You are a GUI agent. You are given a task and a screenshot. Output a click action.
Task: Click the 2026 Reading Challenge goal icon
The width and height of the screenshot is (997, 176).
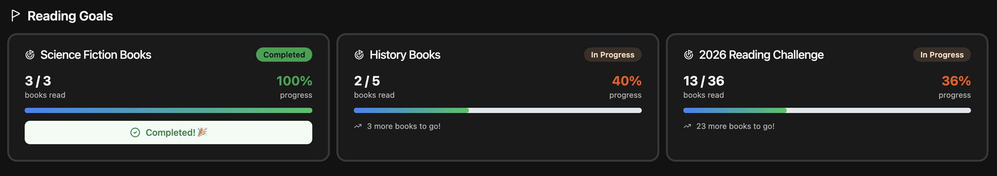[x=688, y=55]
